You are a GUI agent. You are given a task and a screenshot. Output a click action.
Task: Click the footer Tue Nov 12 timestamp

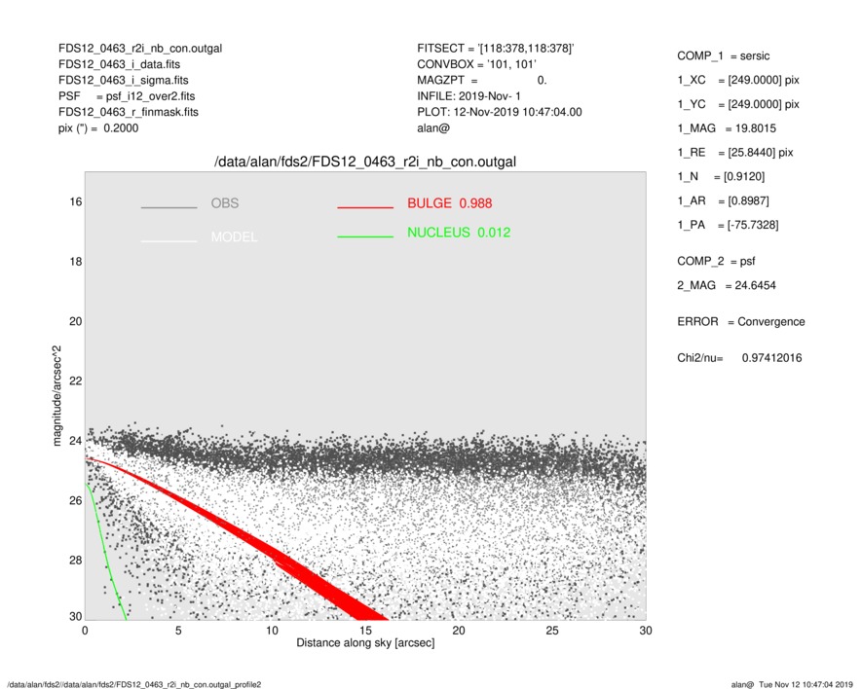point(806,684)
